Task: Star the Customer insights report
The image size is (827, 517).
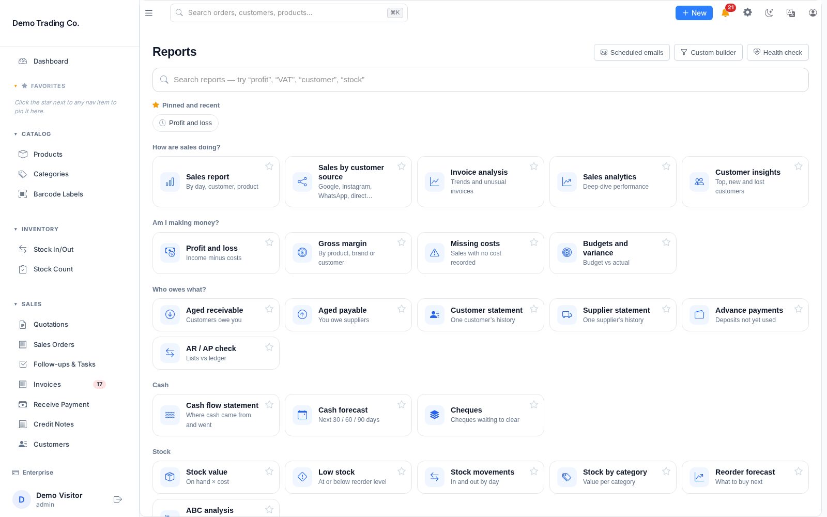Action: [799, 166]
